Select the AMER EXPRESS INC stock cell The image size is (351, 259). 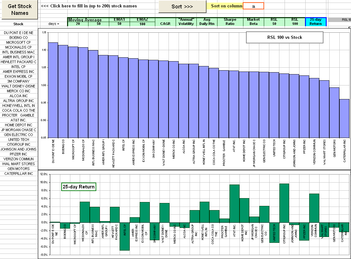tap(18, 72)
